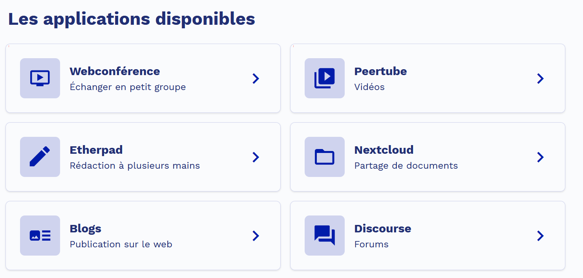Click the Webconférence video screen icon
Viewport: 583px width, 278px height.
pyautogui.click(x=40, y=78)
